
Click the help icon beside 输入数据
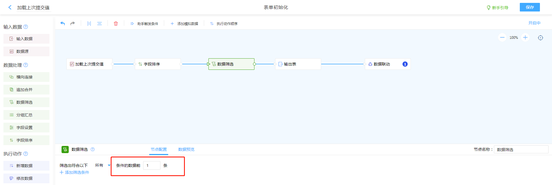point(26,27)
